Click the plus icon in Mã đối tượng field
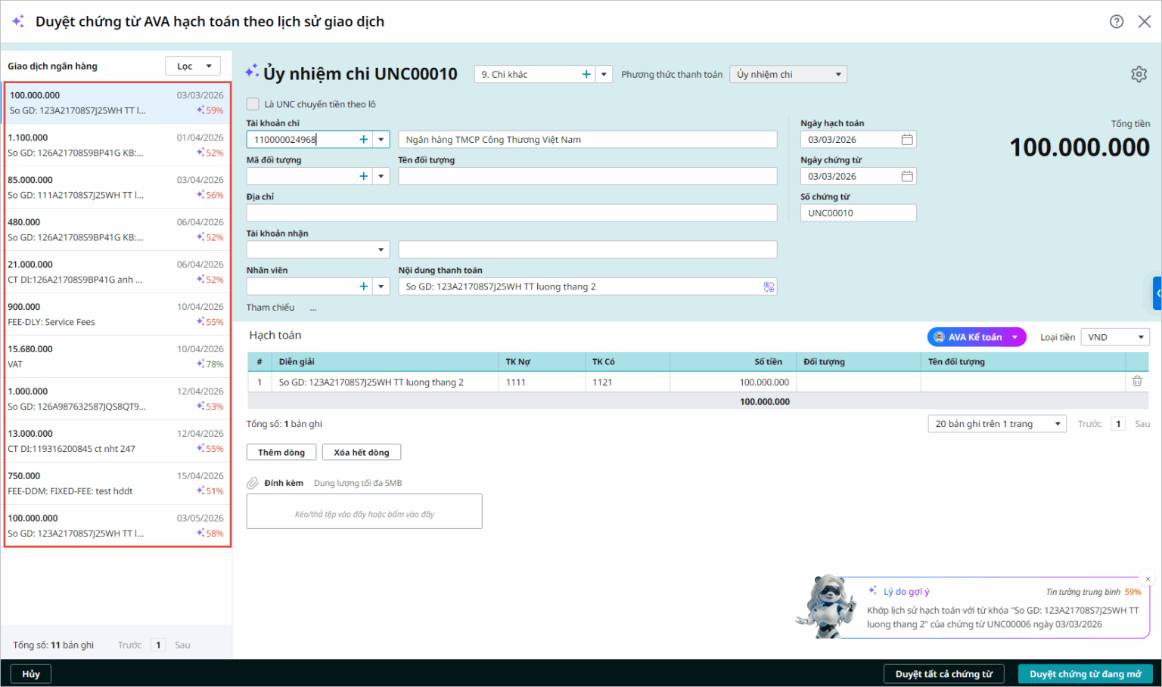Screen dimensions: 1162x687 364,176
